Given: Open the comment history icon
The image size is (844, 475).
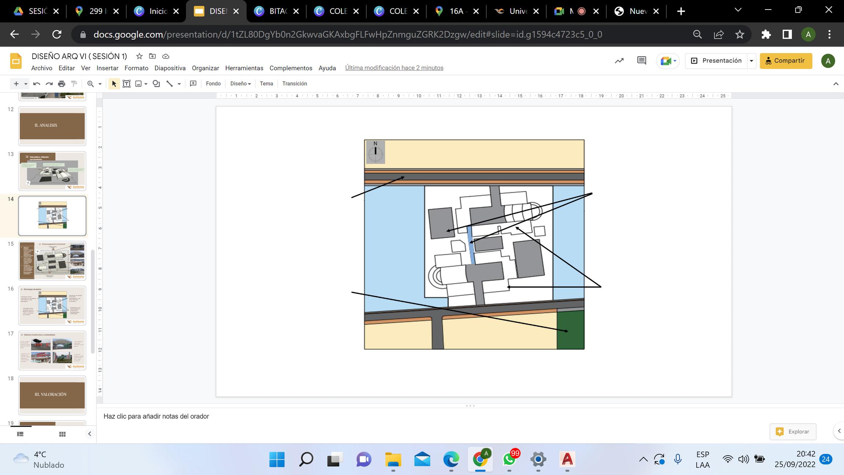Looking at the screenshot, I should [x=641, y=60].
